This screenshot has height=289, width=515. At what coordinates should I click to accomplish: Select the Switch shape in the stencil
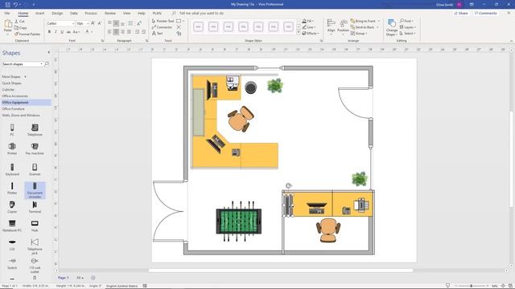point(12,263)
